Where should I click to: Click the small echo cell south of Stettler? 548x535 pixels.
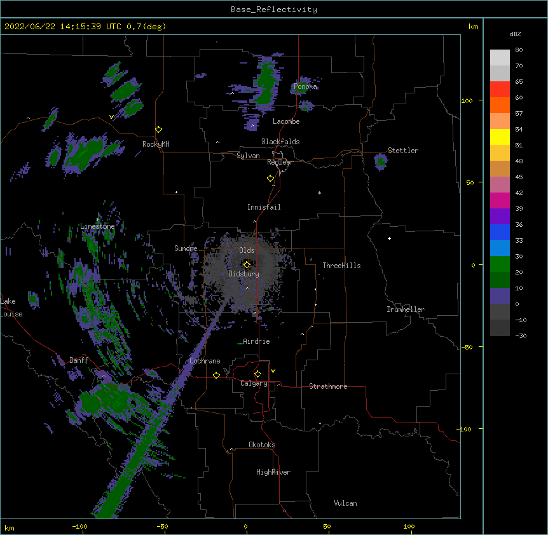(x=381, y=161)
